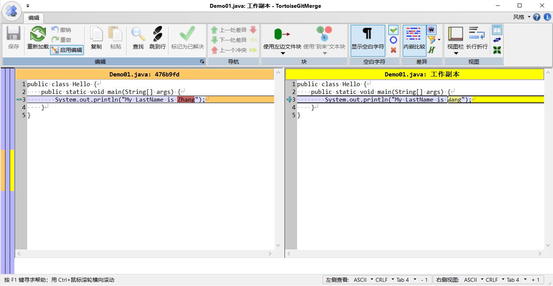Select the 编辑 ribbon tab
Viewport: 553px width, 286px height.
[34, 17]
